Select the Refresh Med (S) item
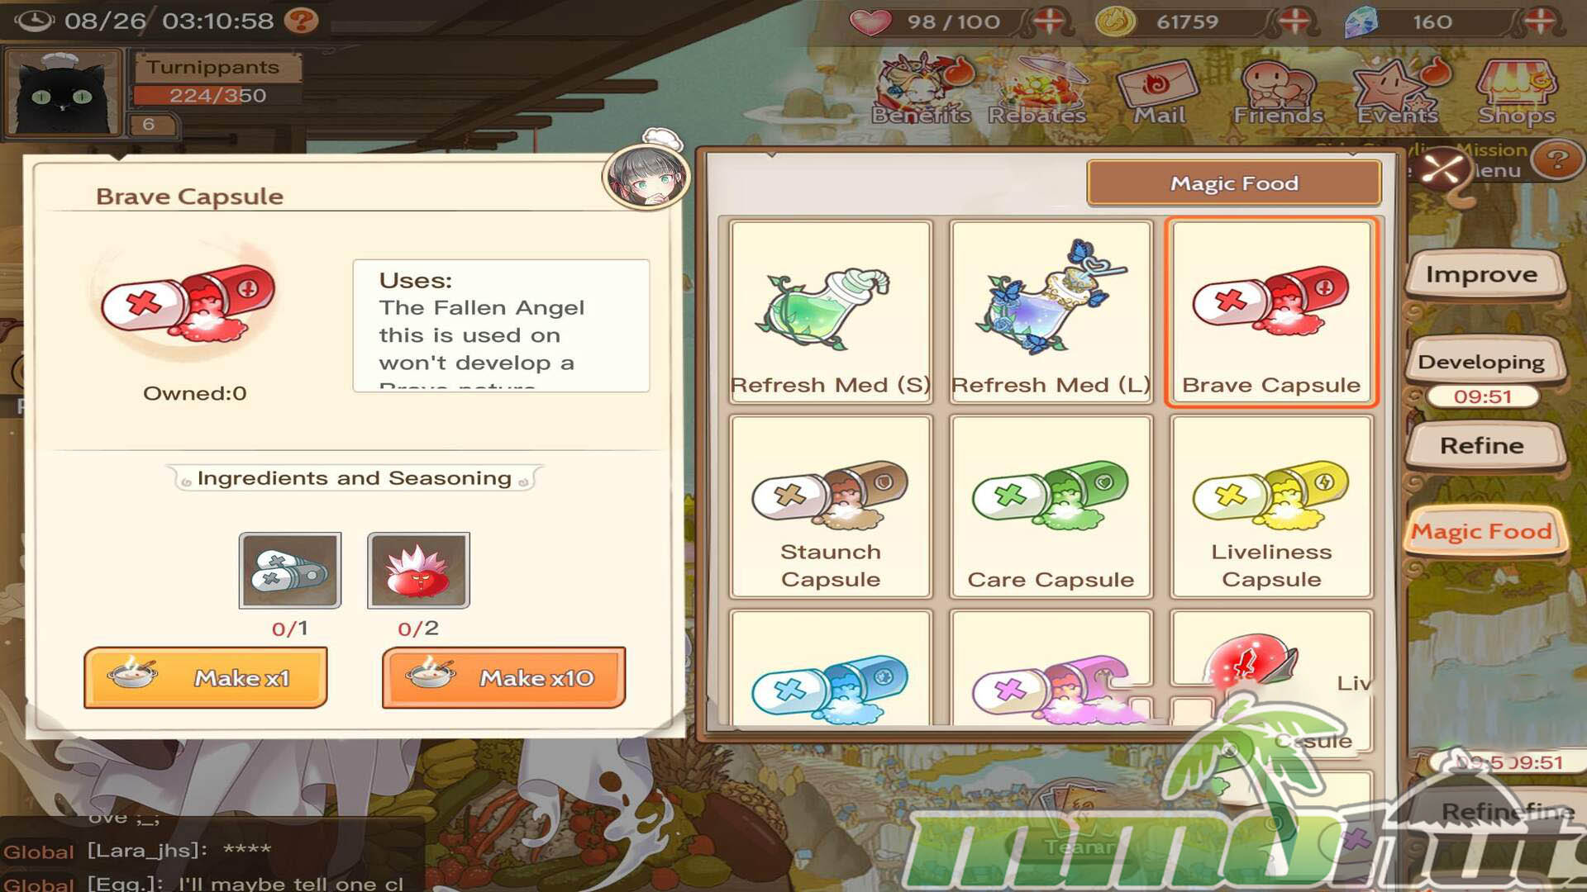Viewport: 1587px width, 892px height. click(831, 311)
